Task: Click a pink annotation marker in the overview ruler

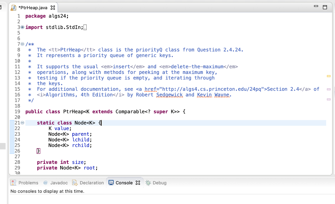Action: tap(328, 89)
